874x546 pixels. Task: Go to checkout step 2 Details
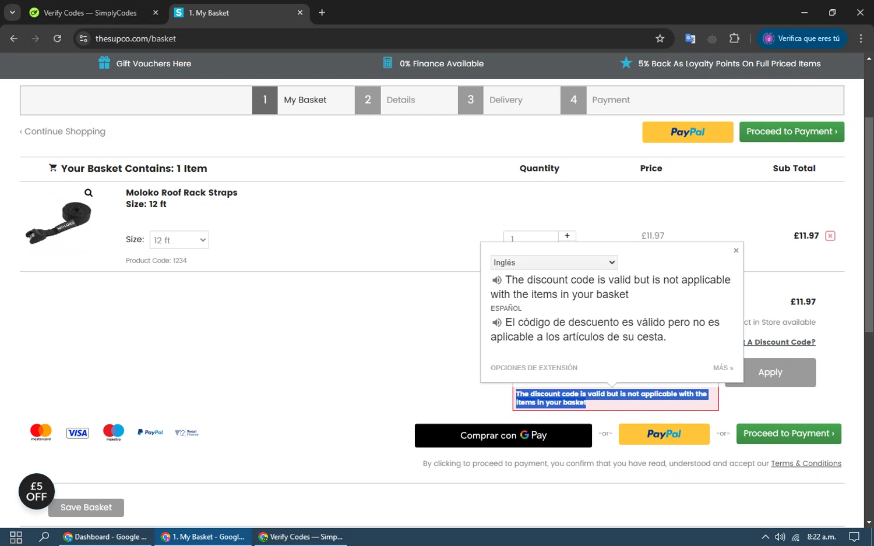pyautogui.click(x=406, y=100)
